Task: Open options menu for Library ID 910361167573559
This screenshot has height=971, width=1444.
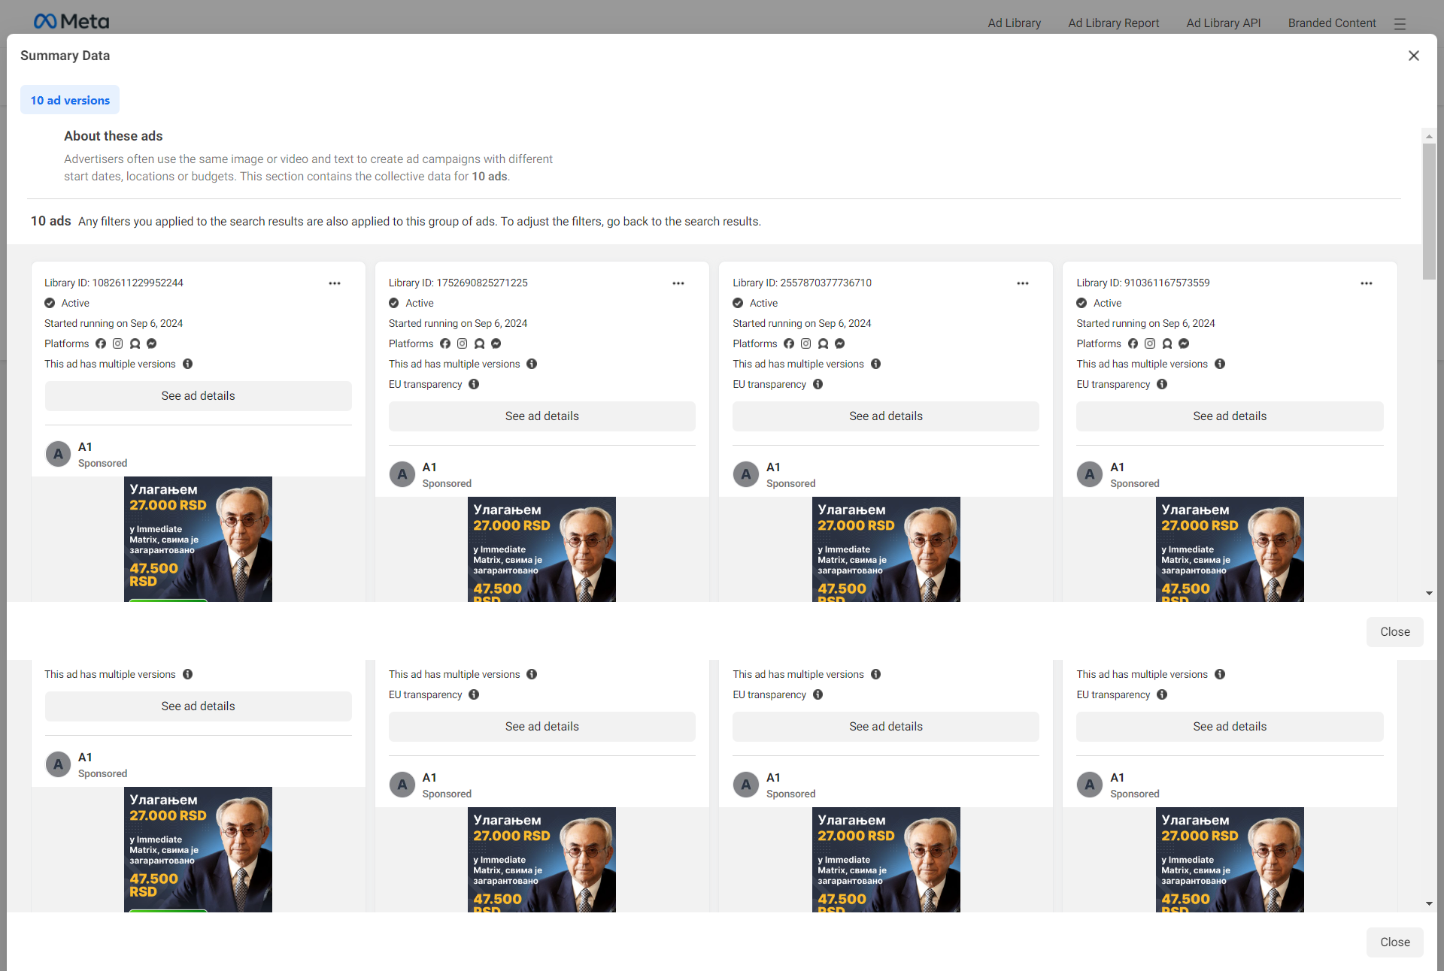Action: tap(1367, 283)
